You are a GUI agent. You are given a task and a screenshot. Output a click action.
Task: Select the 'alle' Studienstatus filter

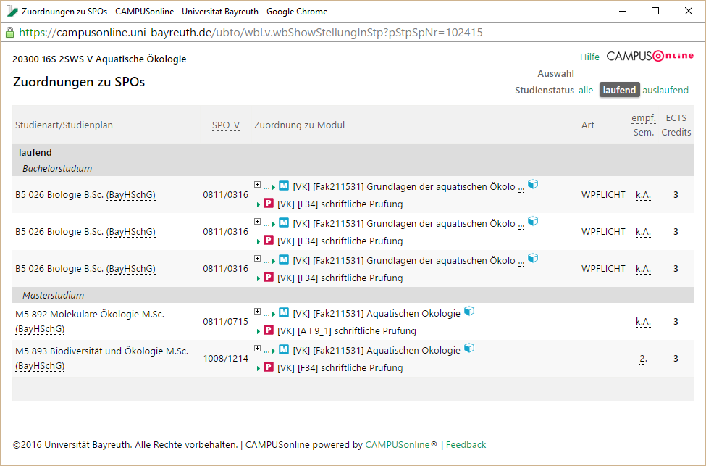coord(586,90)
